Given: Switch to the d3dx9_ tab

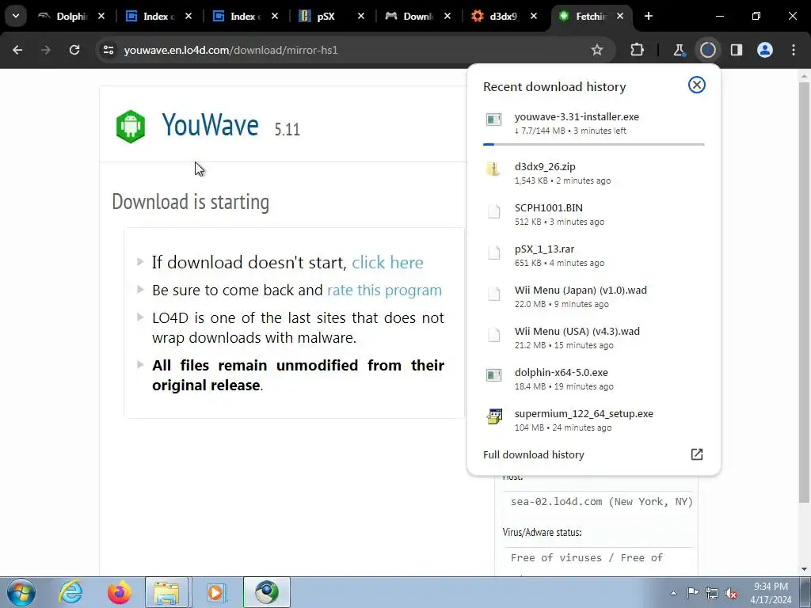Looking at the screenshot, I should click(504, 16).
